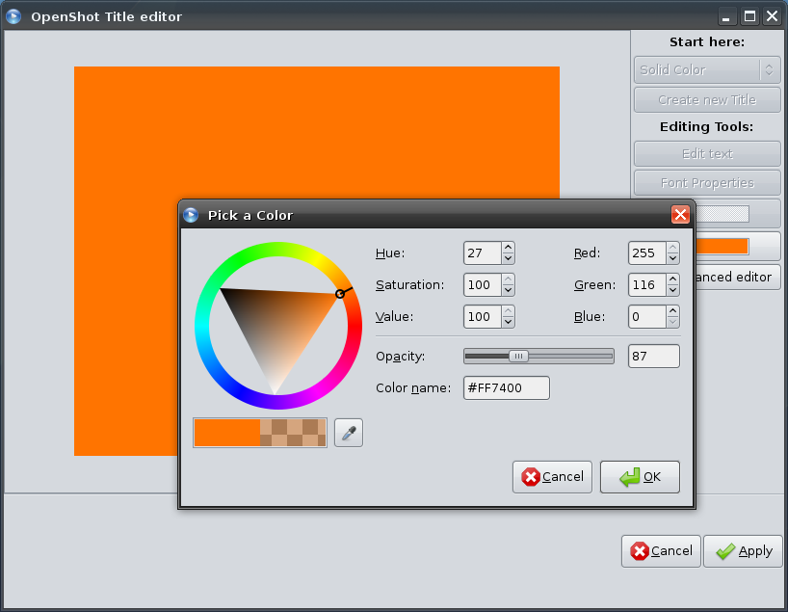Increase the Value spinner up arrow

508,311
